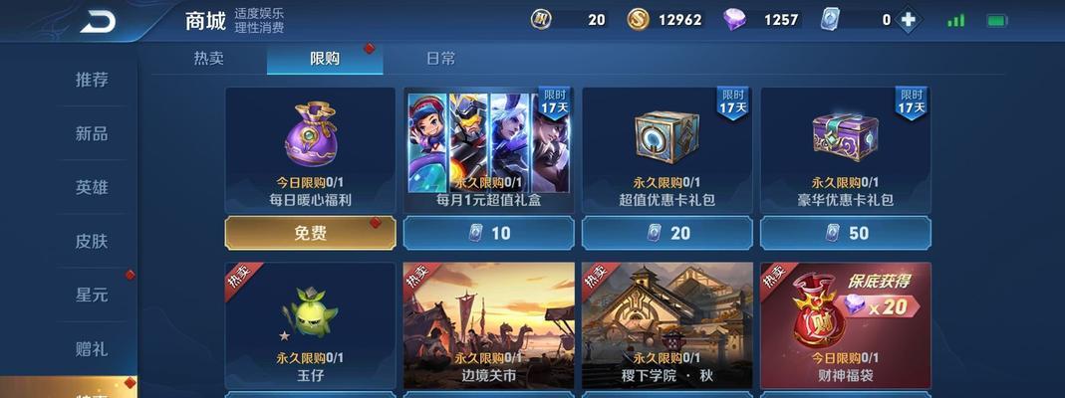
Task: Buy monthly gift box for 10 coupons
Action: point(488,233)
